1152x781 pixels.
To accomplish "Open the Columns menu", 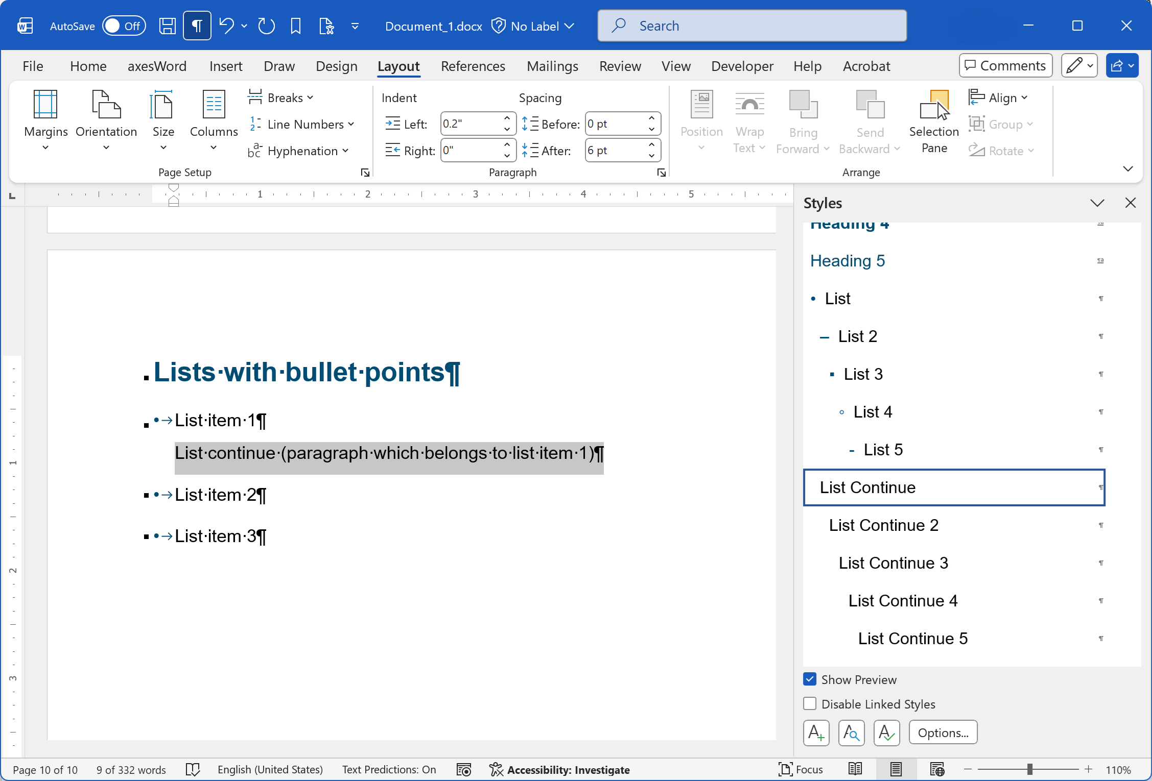I will [214, 121].
